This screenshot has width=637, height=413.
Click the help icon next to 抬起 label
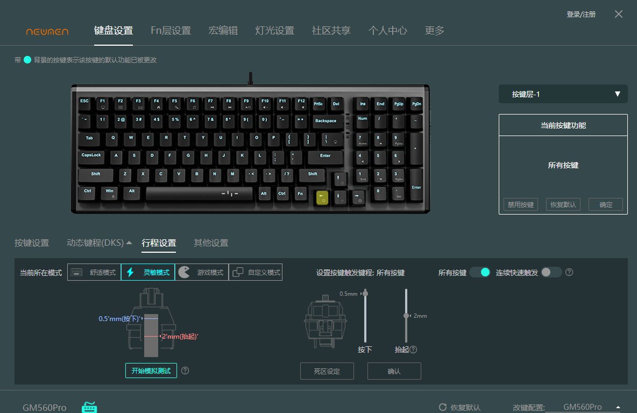click(x=413, y=349)
